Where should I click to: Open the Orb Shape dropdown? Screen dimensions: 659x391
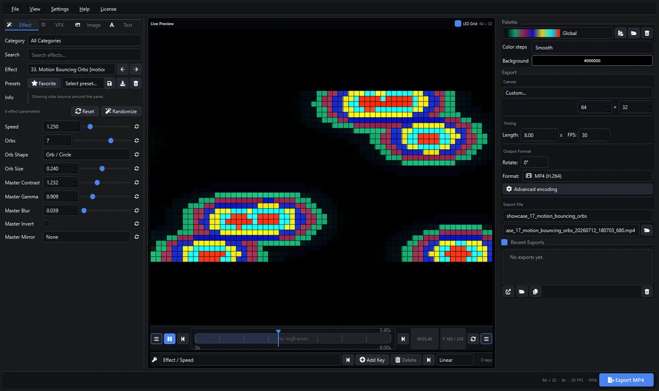click(87, 155)
